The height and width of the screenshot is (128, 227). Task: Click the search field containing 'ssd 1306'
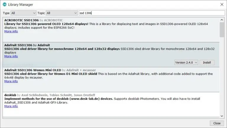click(152, 13)
